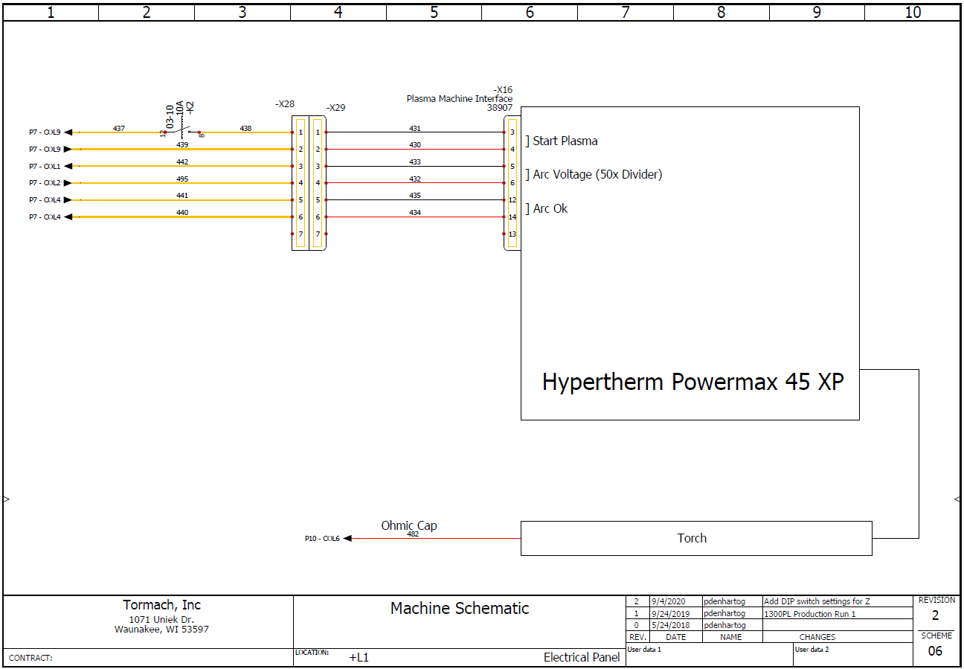This screenshot has height=669, width=964.
Task: Select the wire labeled 495
Action: point(182,179)
